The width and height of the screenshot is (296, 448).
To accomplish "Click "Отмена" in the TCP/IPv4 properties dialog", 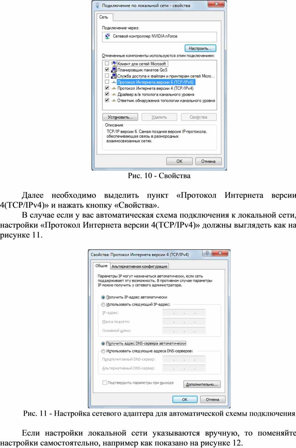I will coord(213,399).
